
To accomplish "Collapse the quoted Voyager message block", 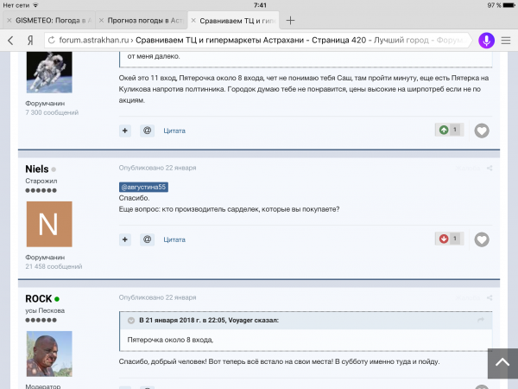I will (131, 320).
